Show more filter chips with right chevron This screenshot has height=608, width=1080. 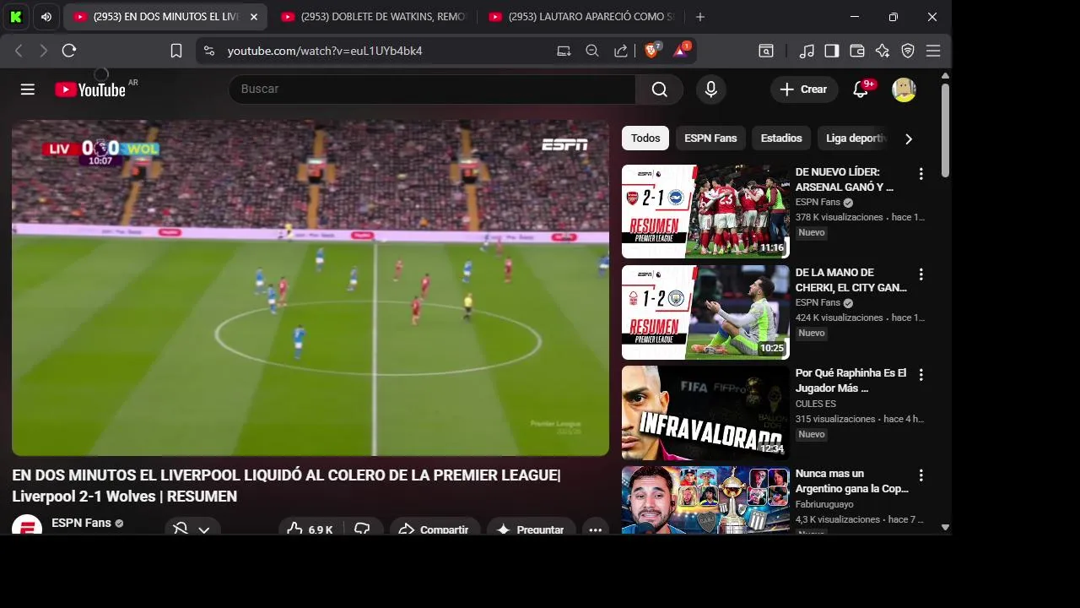point(909,138)
